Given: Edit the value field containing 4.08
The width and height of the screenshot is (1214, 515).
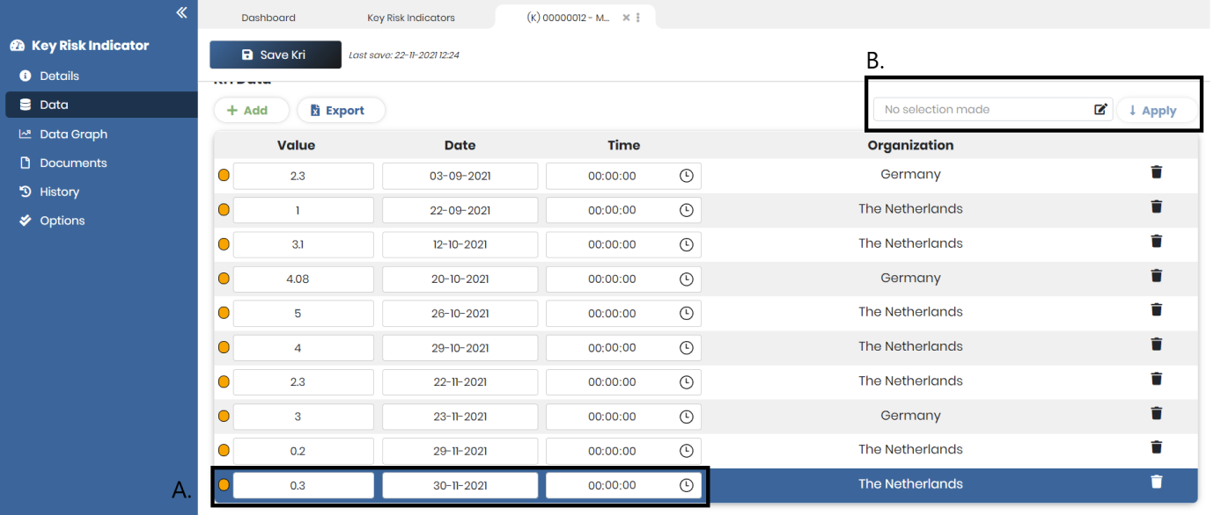Looking at the screenshot, I should coord(303,279).
